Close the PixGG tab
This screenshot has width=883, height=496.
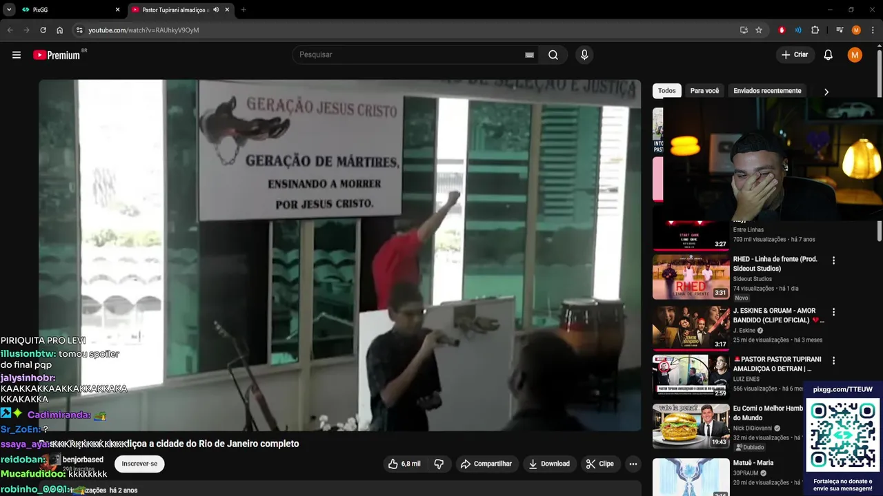[x=117, y=10]
